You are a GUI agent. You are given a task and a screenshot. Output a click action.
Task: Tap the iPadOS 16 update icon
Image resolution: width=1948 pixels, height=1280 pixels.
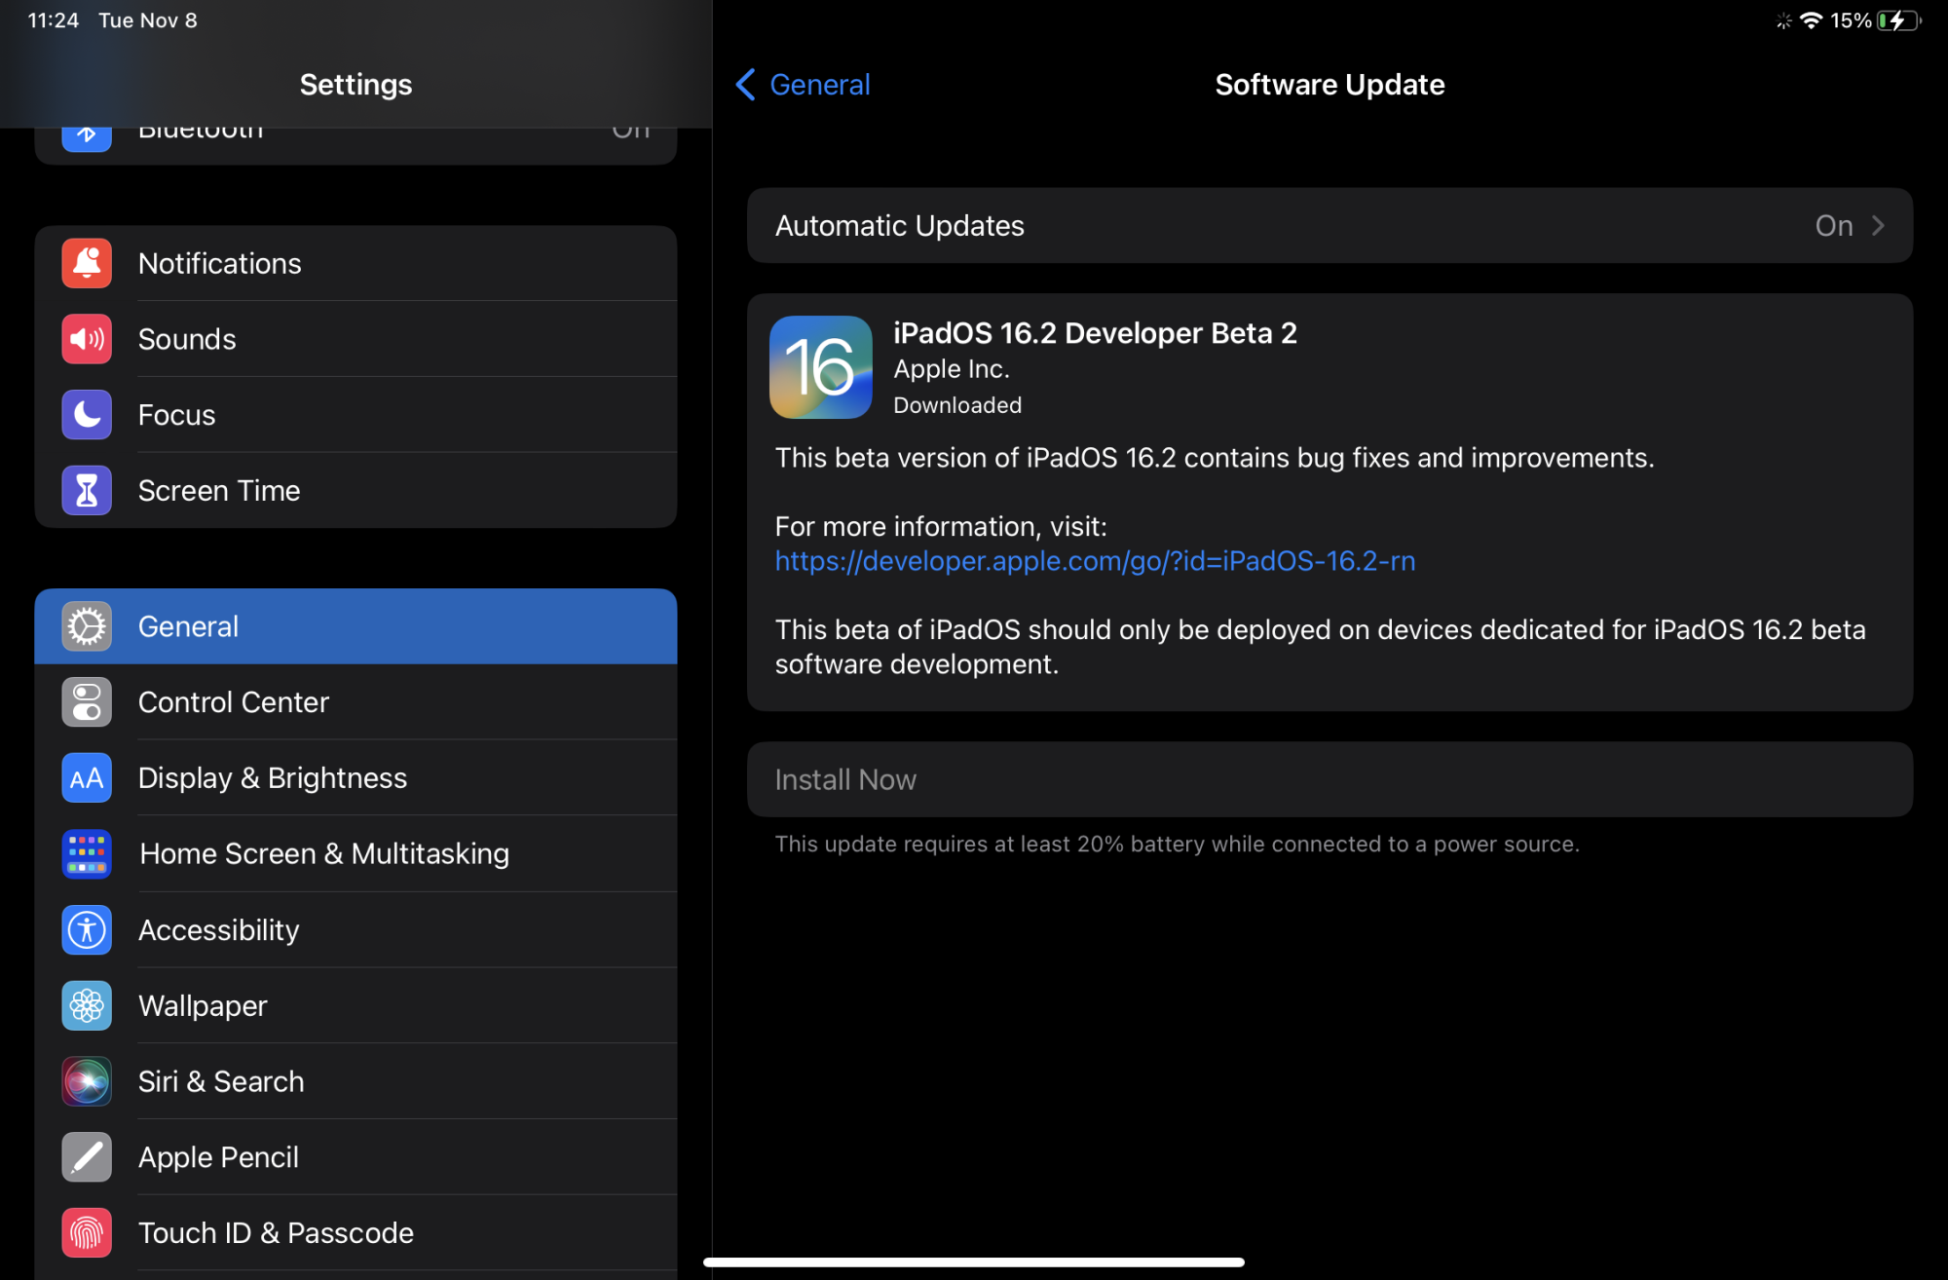tap(821, 367)
